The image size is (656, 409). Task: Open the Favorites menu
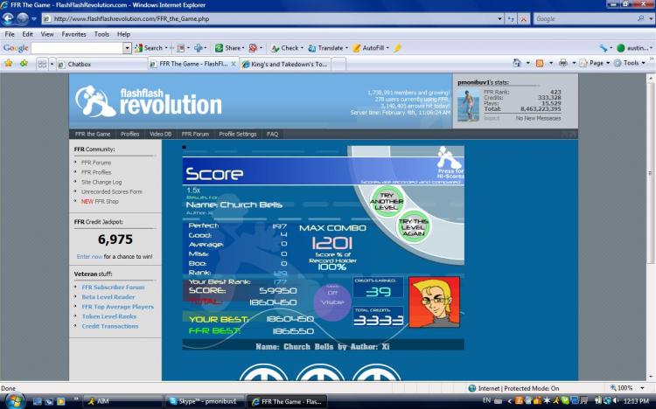(x=73, y=34)
